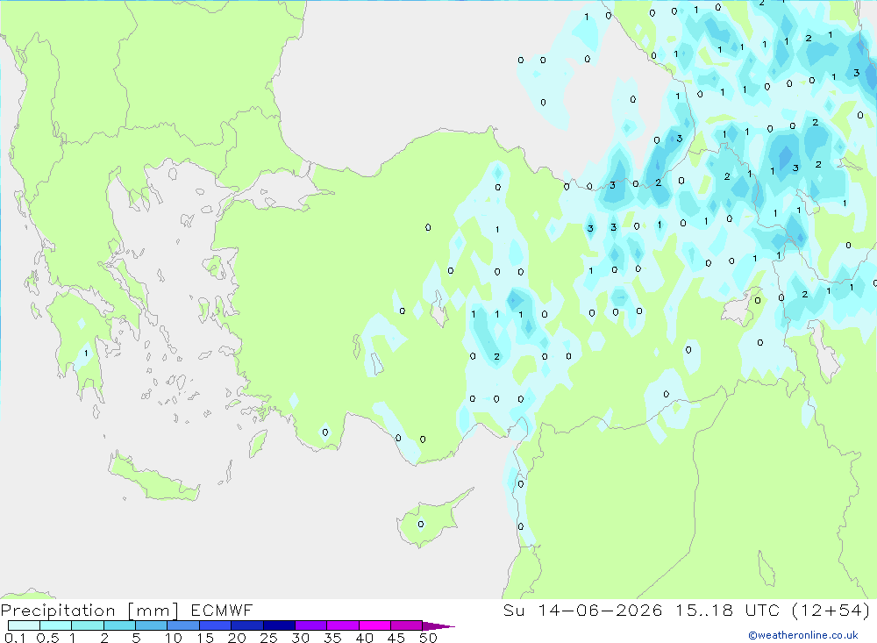This screenshot has width=877, height=643.
Task: Select the 1–2 mm legend color swatch
Action: click(88, 625)
